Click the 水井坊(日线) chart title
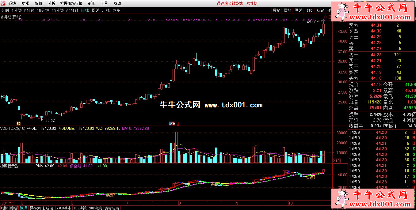 (x=11, y=17)
